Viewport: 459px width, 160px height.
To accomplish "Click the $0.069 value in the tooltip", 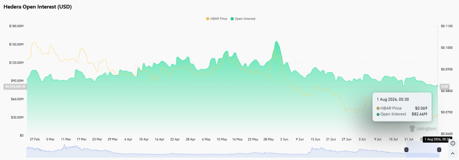I will [421, 108].
